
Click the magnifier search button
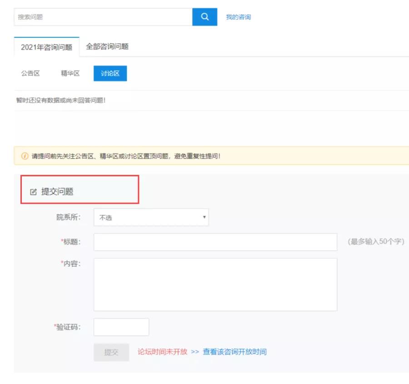pyautogui.click(x=204, y=17)
